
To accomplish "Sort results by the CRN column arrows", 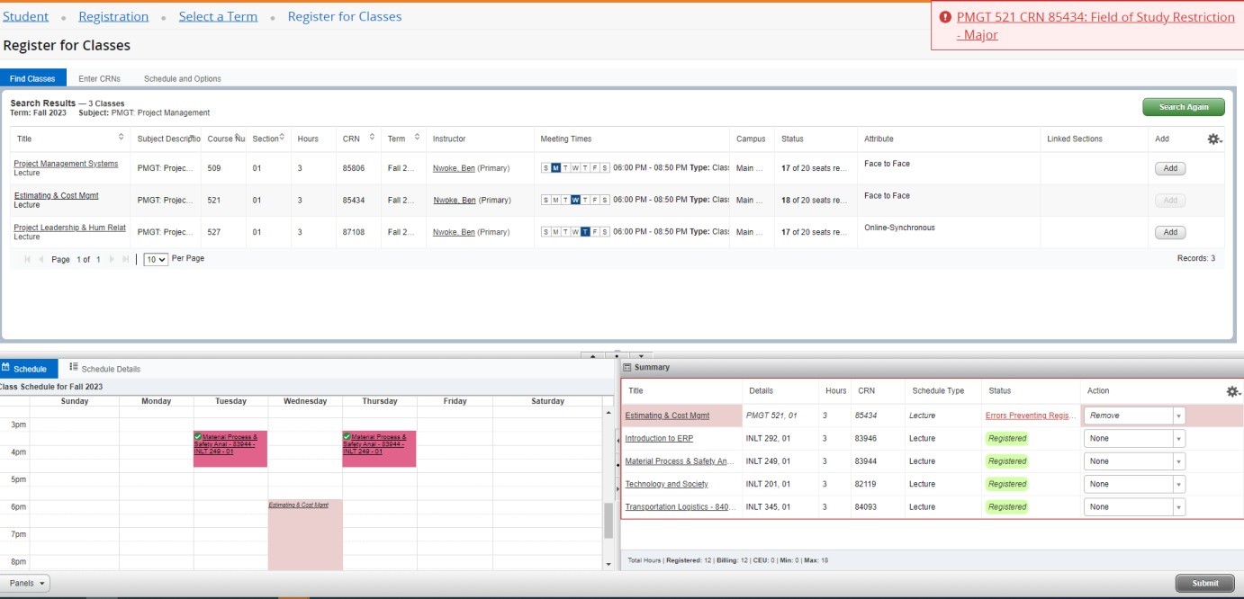I will [x=372, y=138].
